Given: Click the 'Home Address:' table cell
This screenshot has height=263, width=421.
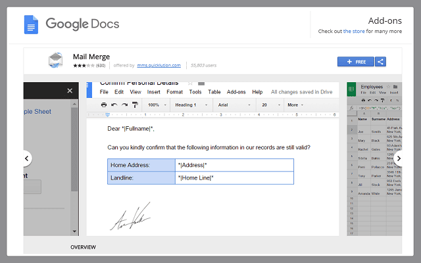Looking at the screenshot, I should [x=141, y=165].
